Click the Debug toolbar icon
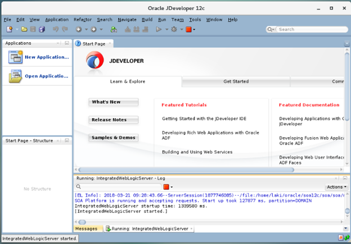The width and height of the screenshot is (351, 244). [174, 29]
